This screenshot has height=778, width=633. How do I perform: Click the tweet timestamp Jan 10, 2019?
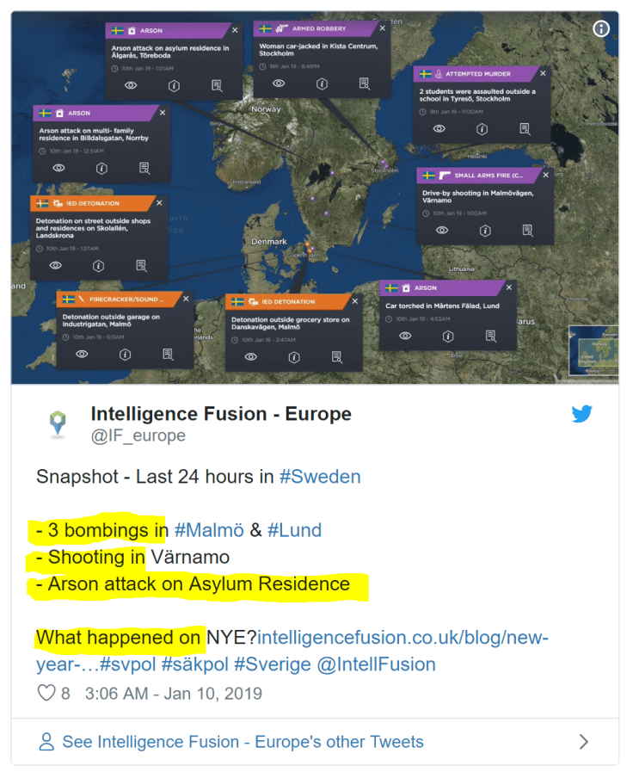coord(174,693)
